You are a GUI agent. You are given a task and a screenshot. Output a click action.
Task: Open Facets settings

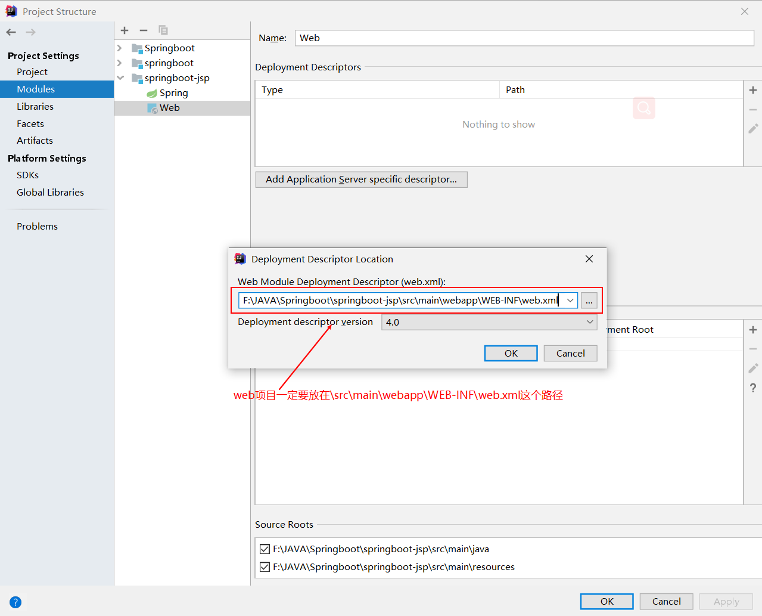tap(30, 124)
